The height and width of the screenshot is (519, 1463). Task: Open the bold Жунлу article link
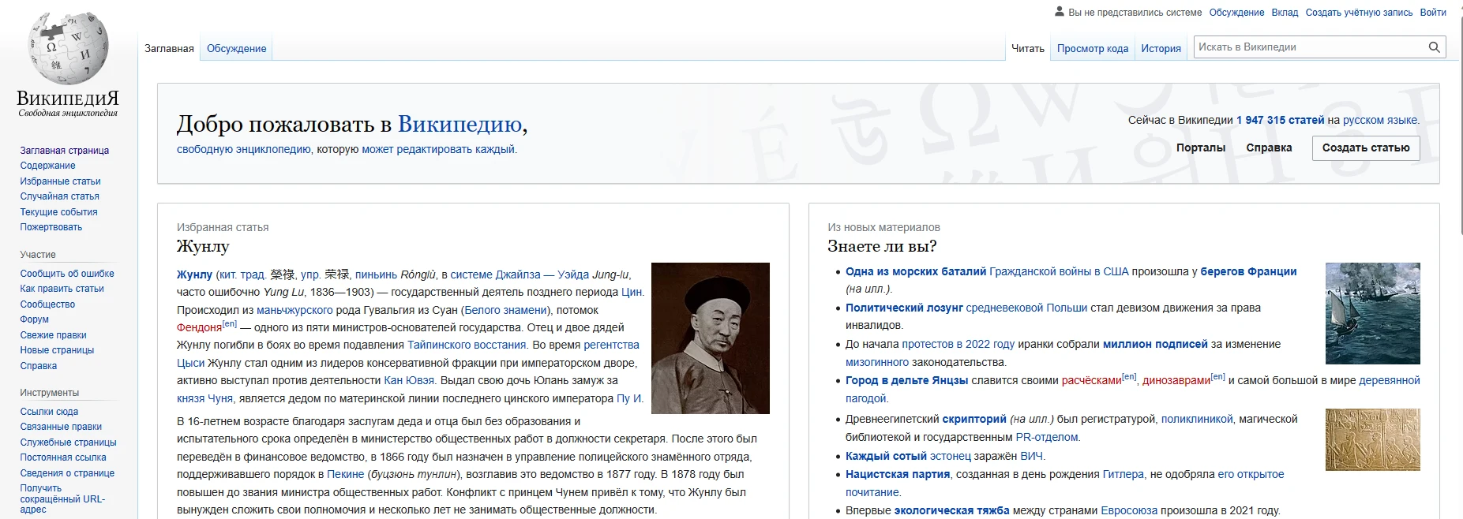194,274
